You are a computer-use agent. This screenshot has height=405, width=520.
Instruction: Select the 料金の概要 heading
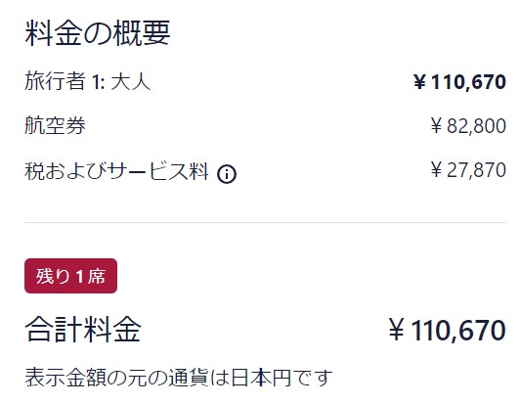98,33
